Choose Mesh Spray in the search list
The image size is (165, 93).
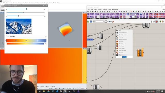click(124, 46)
